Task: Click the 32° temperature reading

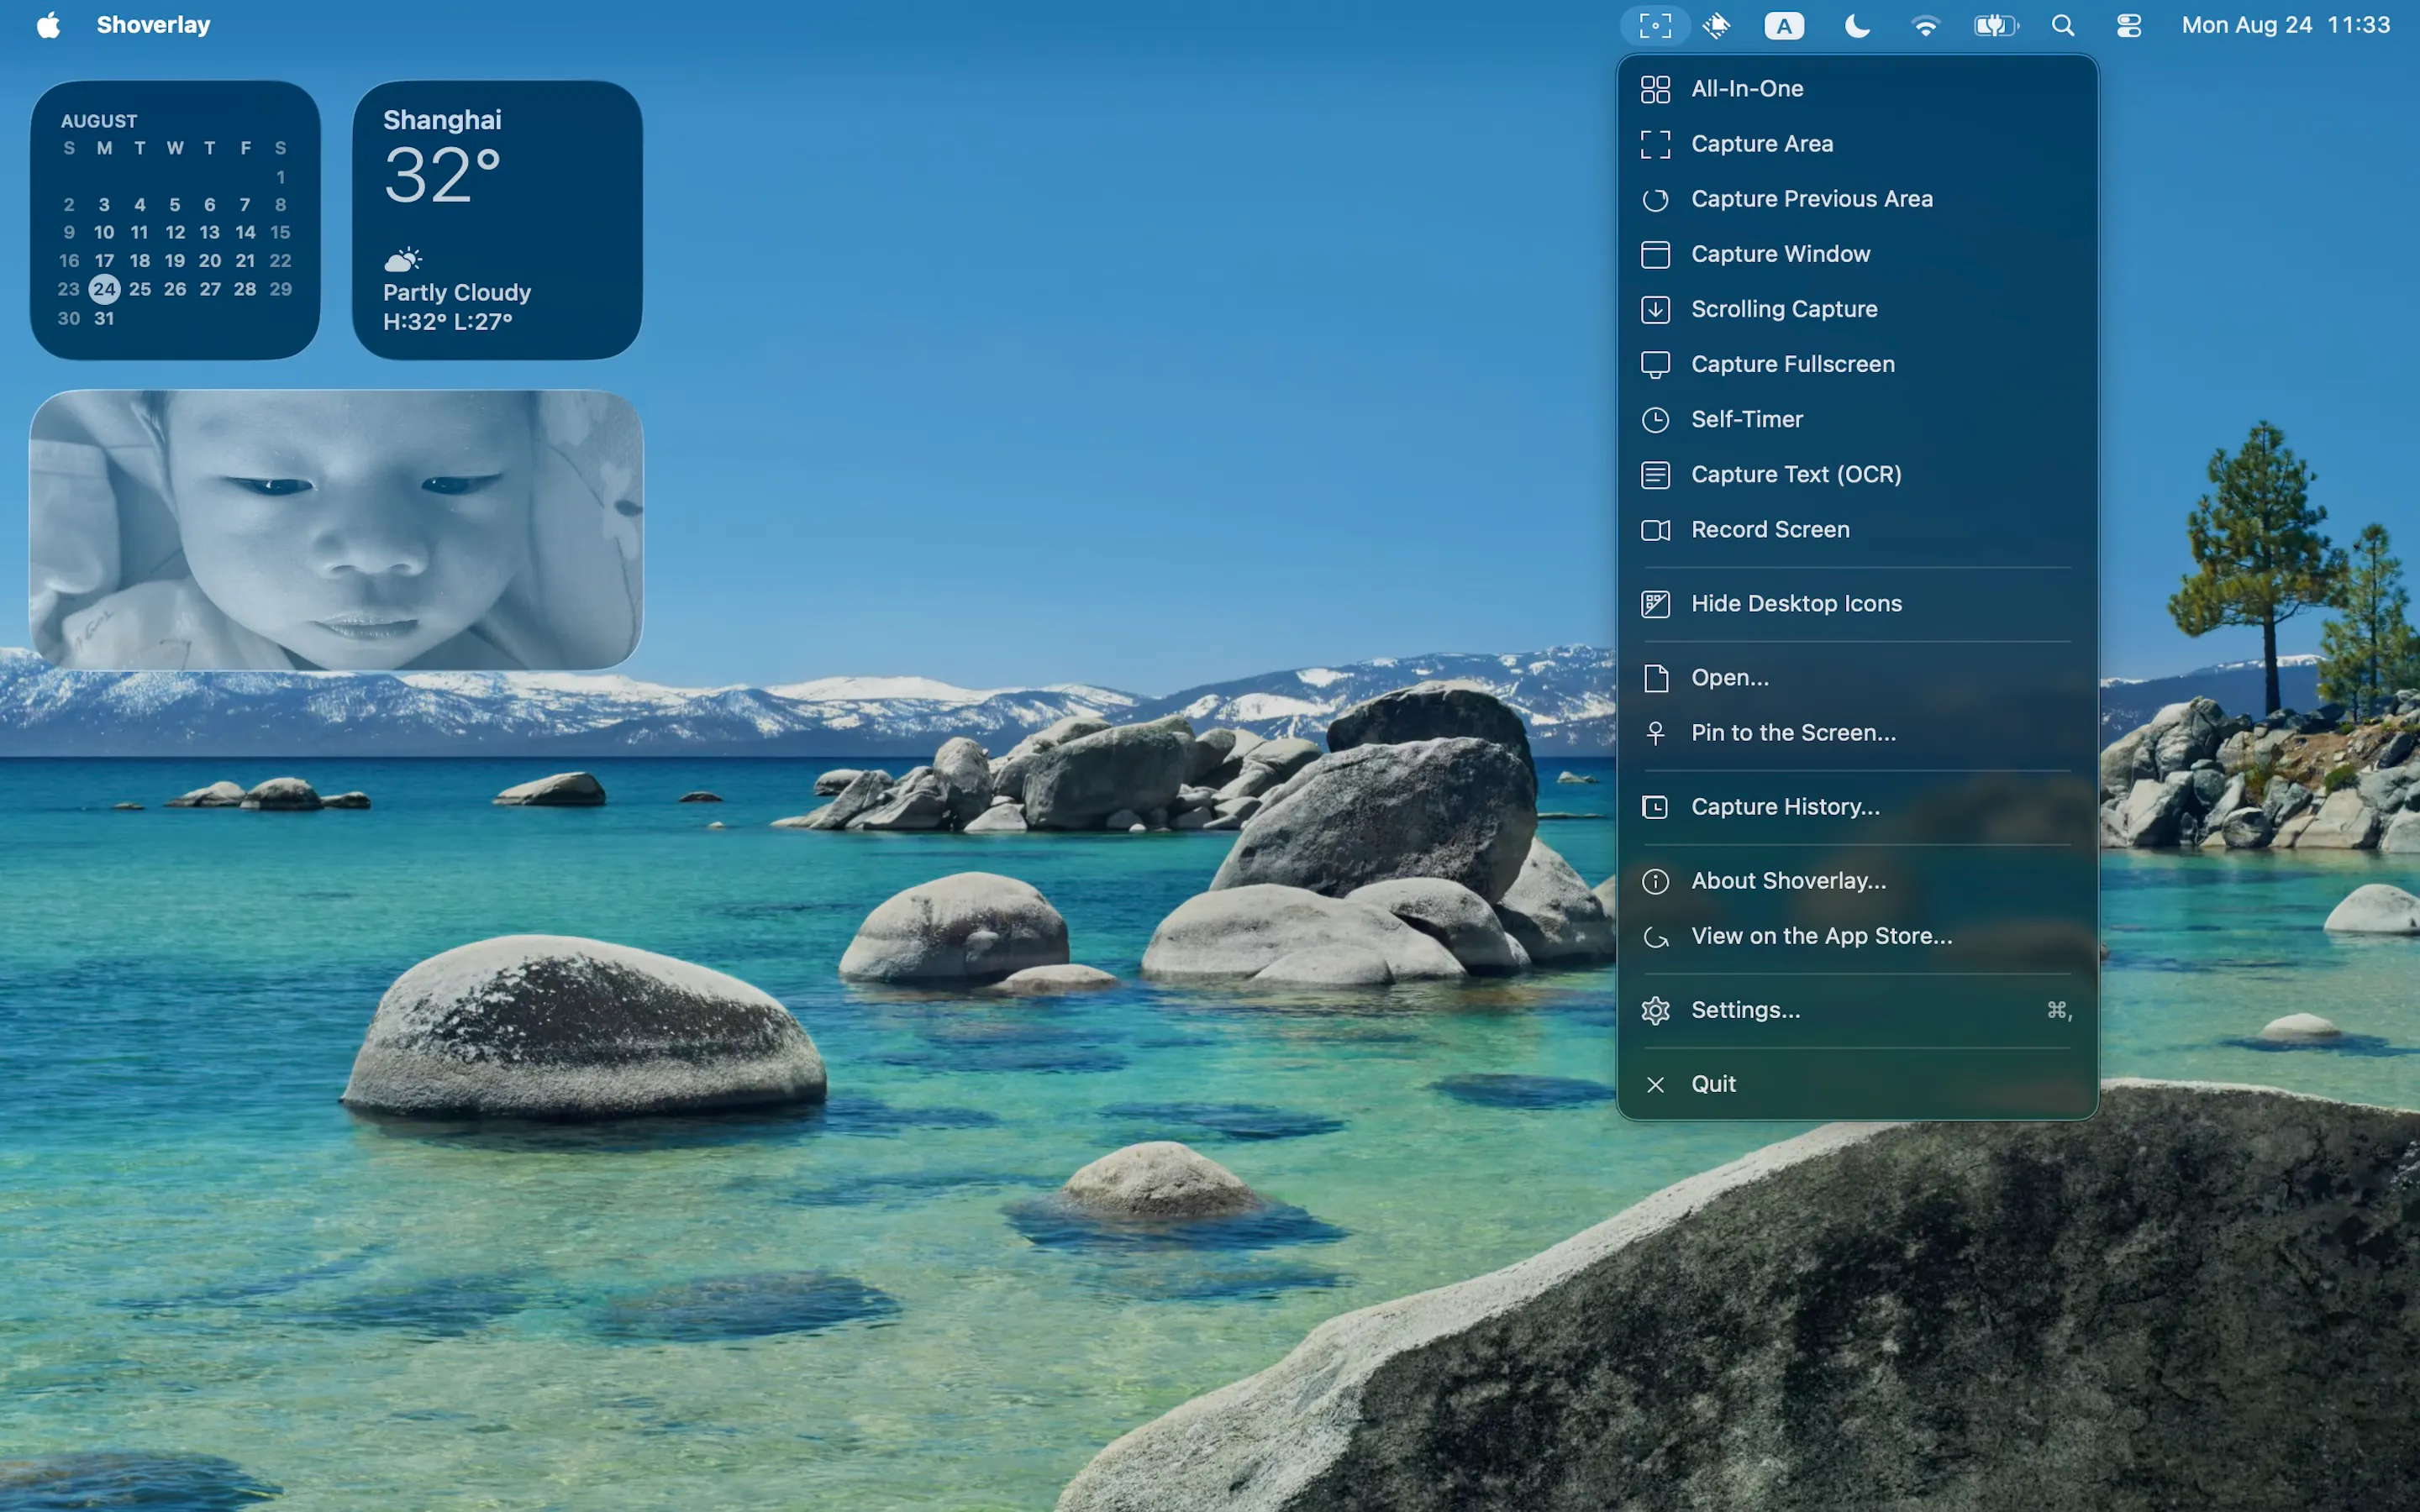Action: point(442,175)
